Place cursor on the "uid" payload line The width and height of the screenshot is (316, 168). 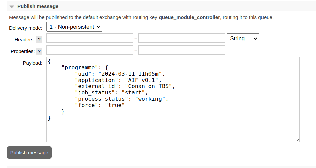(x=120, y=74)
